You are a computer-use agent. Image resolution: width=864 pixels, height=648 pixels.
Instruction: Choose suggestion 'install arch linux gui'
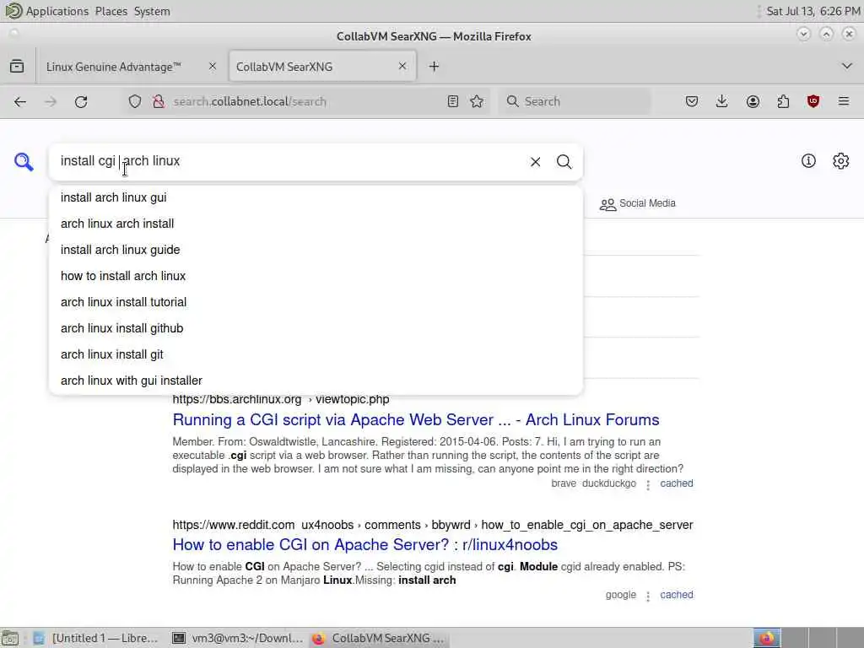[316, 197]
